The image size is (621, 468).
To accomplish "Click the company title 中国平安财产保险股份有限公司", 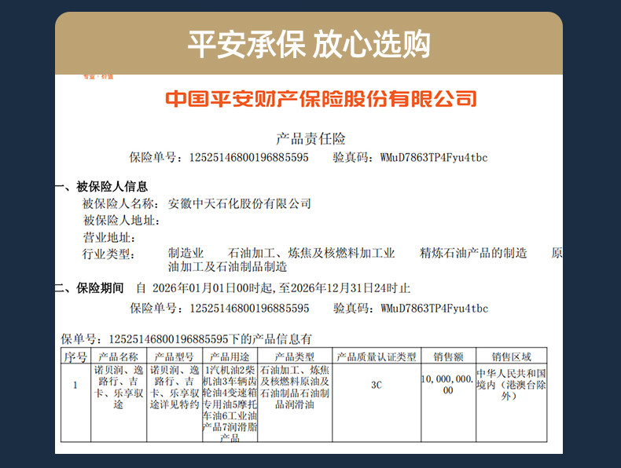I will coord(321,98).
